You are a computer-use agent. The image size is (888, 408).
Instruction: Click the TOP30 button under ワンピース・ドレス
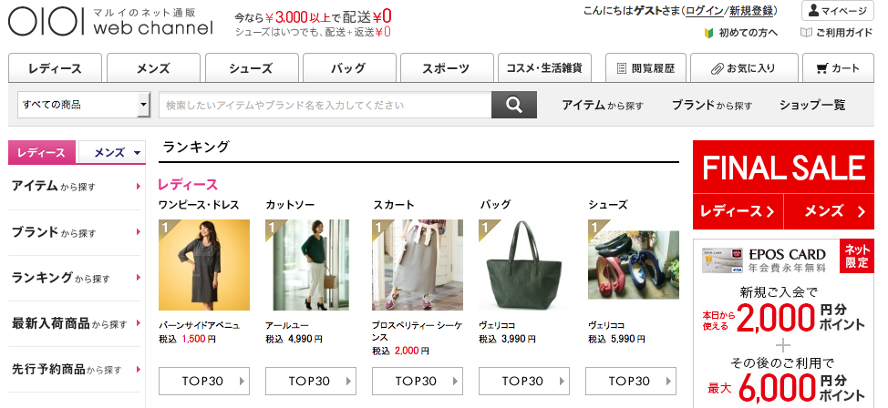(x=204, y=381)
